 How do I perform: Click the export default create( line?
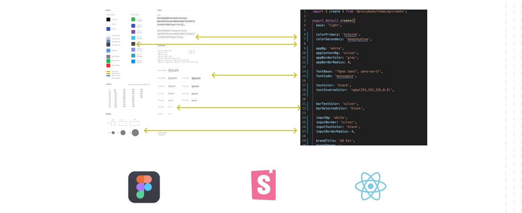333,21
